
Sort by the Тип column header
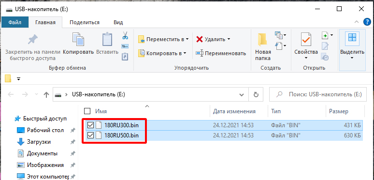tap(276, 111)
